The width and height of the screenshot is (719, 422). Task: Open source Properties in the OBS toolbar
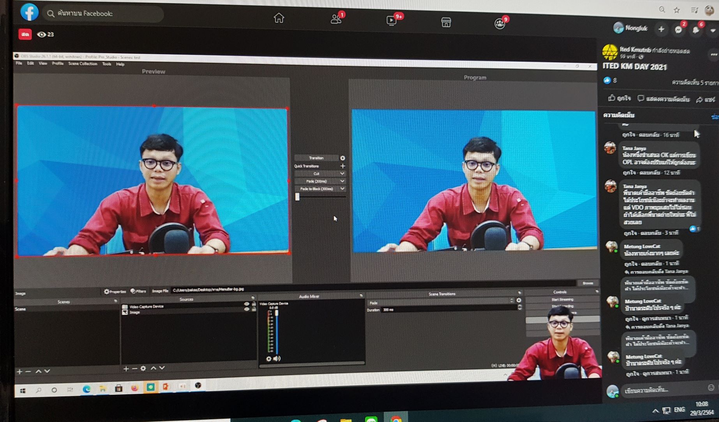tap(115, 291)
